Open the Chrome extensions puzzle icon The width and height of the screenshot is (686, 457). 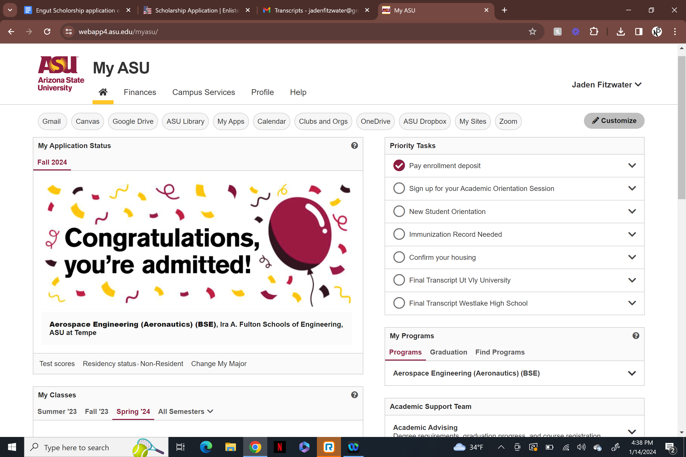click(594, 32)
